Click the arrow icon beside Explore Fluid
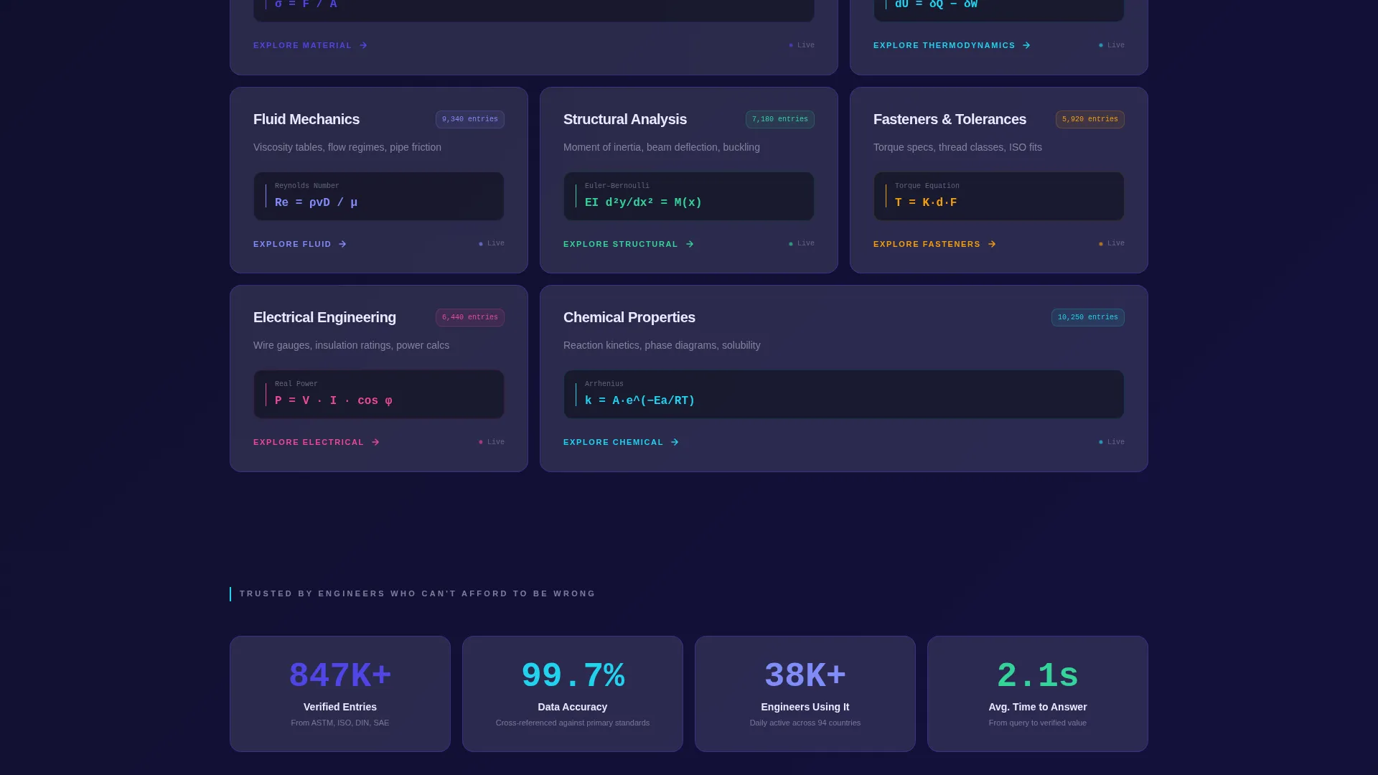1378x775 pixels. (342, 244)
